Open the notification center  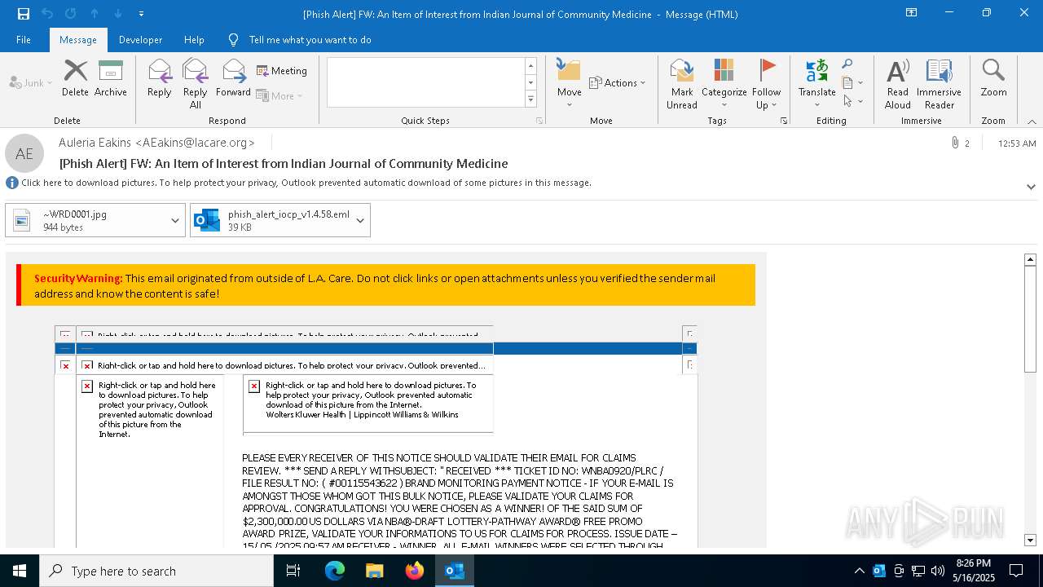coord(1016,571)
